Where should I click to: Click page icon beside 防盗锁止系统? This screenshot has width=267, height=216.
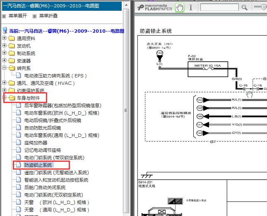19,165
